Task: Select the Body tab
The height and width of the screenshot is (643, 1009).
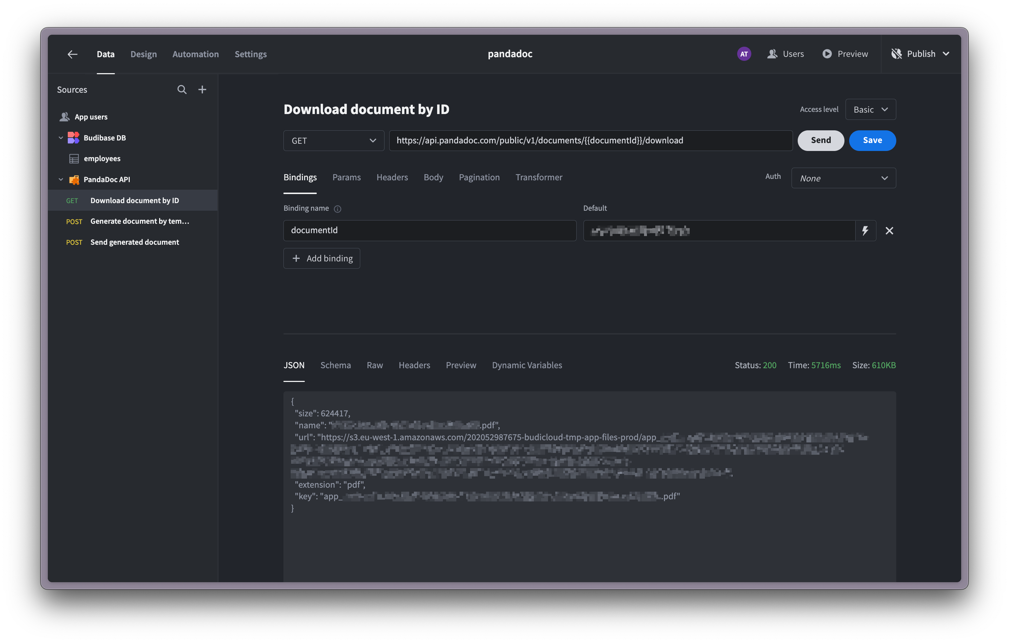Action: pyautogui.click(x=433, y=177)
